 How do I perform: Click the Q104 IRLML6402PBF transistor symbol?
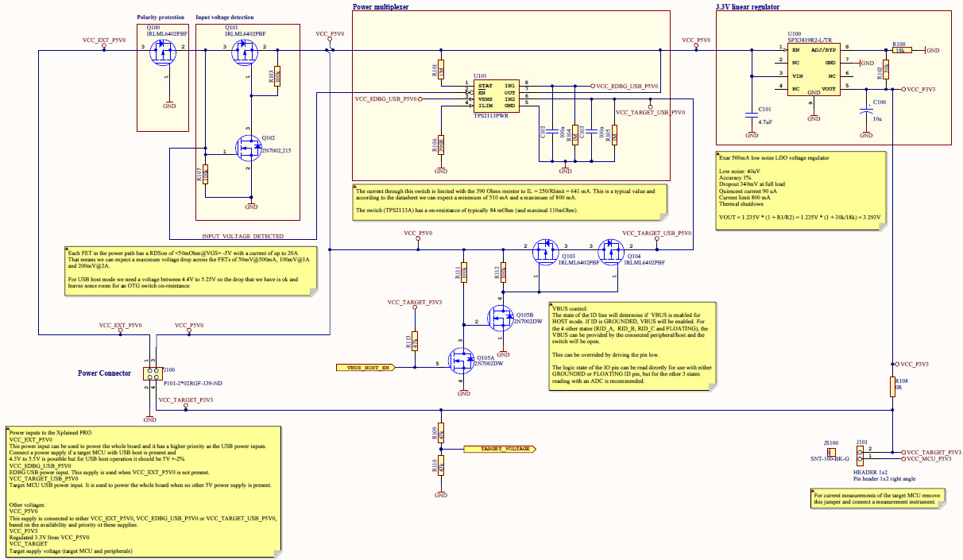tap(612, 252)
